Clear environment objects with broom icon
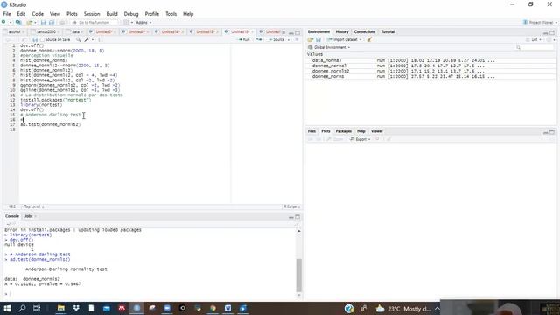 pyautogui.click(x=369, y=39)
